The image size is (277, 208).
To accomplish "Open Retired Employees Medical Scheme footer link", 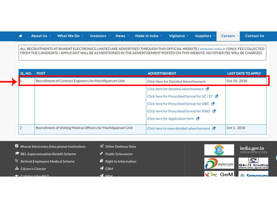I will (48, 161).
